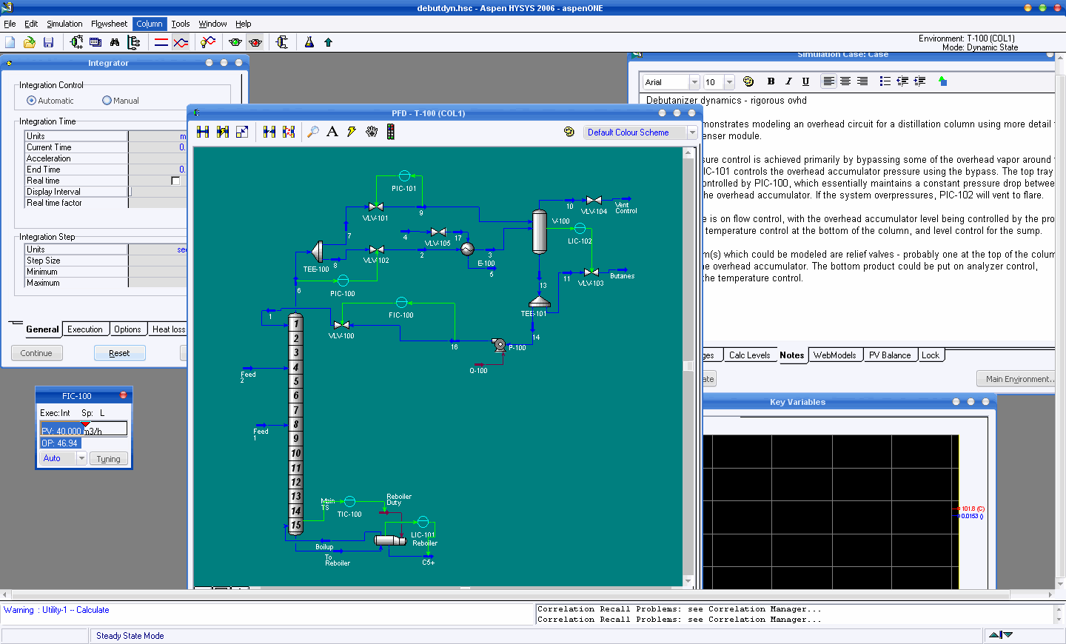
Task: Click the lightning bolt icon in PFD toolbar
Action: pos(352,132)
